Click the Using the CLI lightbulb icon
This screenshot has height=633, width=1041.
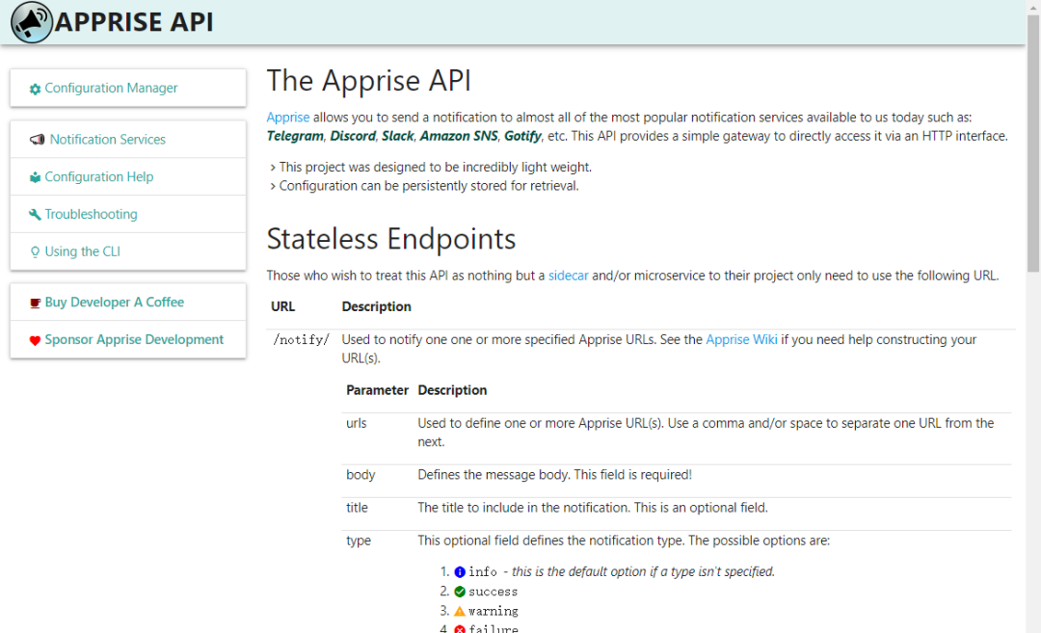coord(36,252)
